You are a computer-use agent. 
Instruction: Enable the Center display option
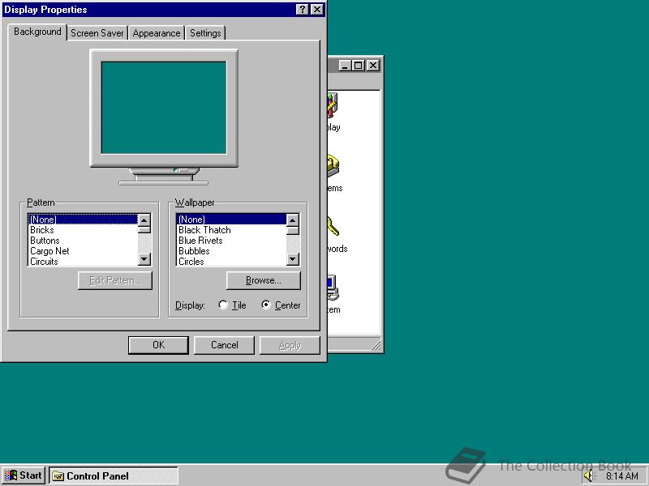(265, 305)
